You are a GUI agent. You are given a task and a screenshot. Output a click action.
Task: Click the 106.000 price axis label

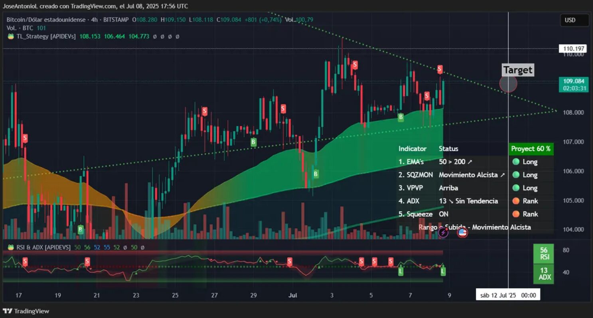coord(573,171)
